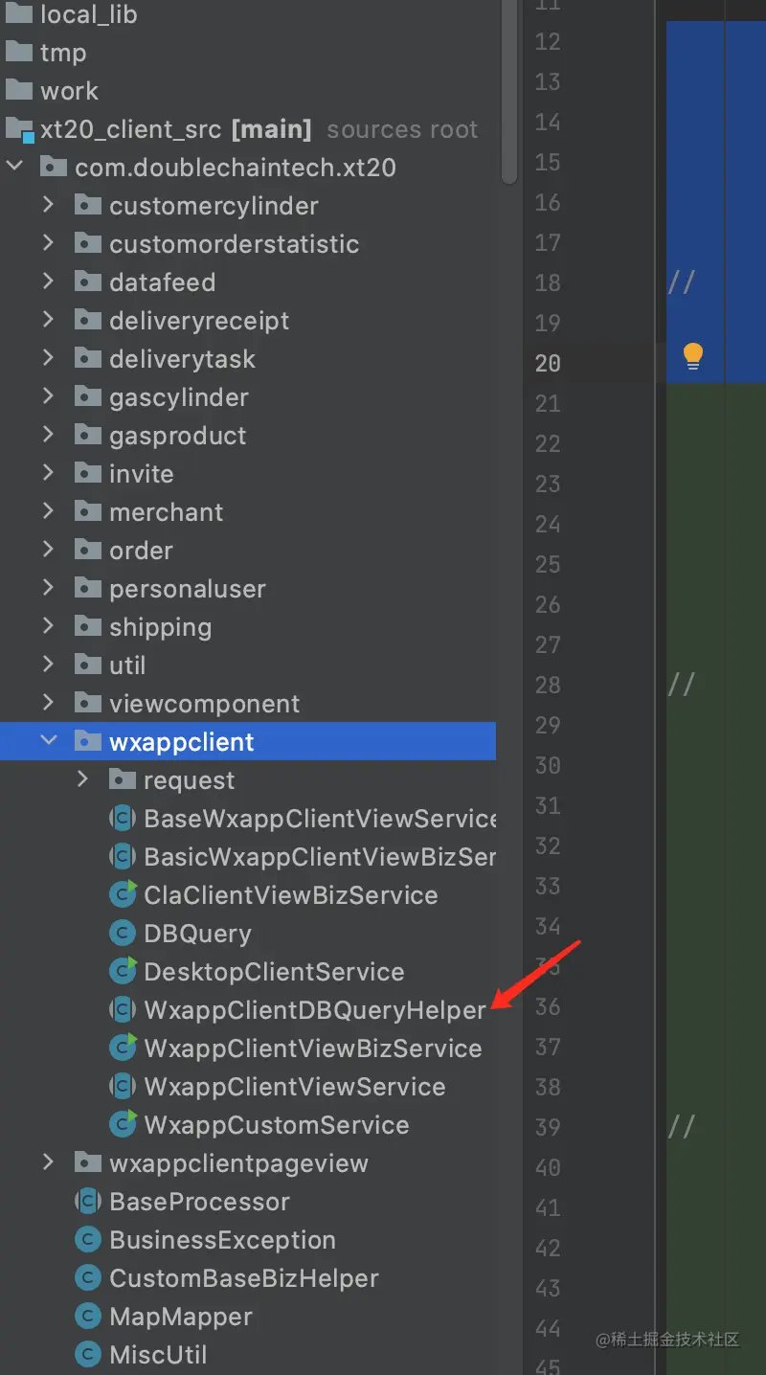Viewport: 766px width, 1375px height.
Task: Select the viewcomponent package
Action: [x=204, y=704]
